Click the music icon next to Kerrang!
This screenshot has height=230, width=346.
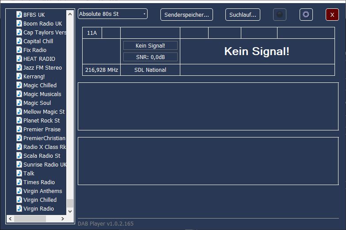pyautogui.click(x=19, y=76)
